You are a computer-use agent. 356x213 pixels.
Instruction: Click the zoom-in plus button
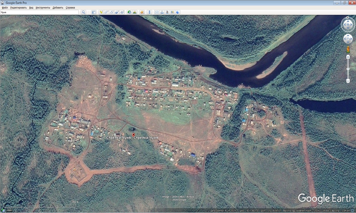348,57
